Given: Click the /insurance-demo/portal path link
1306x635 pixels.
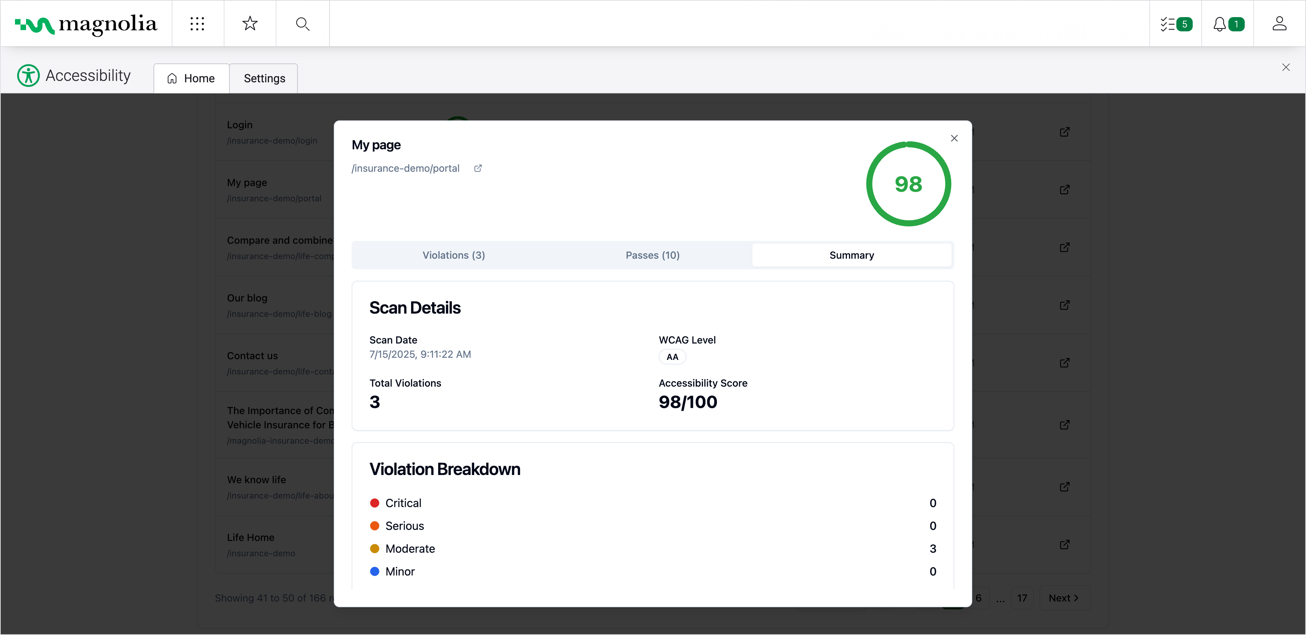Looking at the screenshot, I should (405, 169).
